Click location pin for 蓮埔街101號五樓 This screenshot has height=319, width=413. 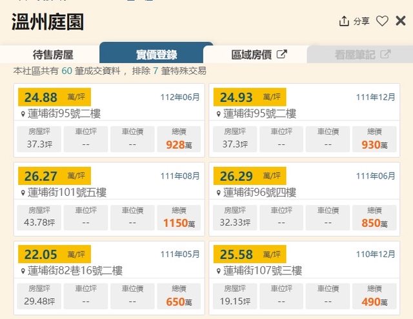click(23, 193)
